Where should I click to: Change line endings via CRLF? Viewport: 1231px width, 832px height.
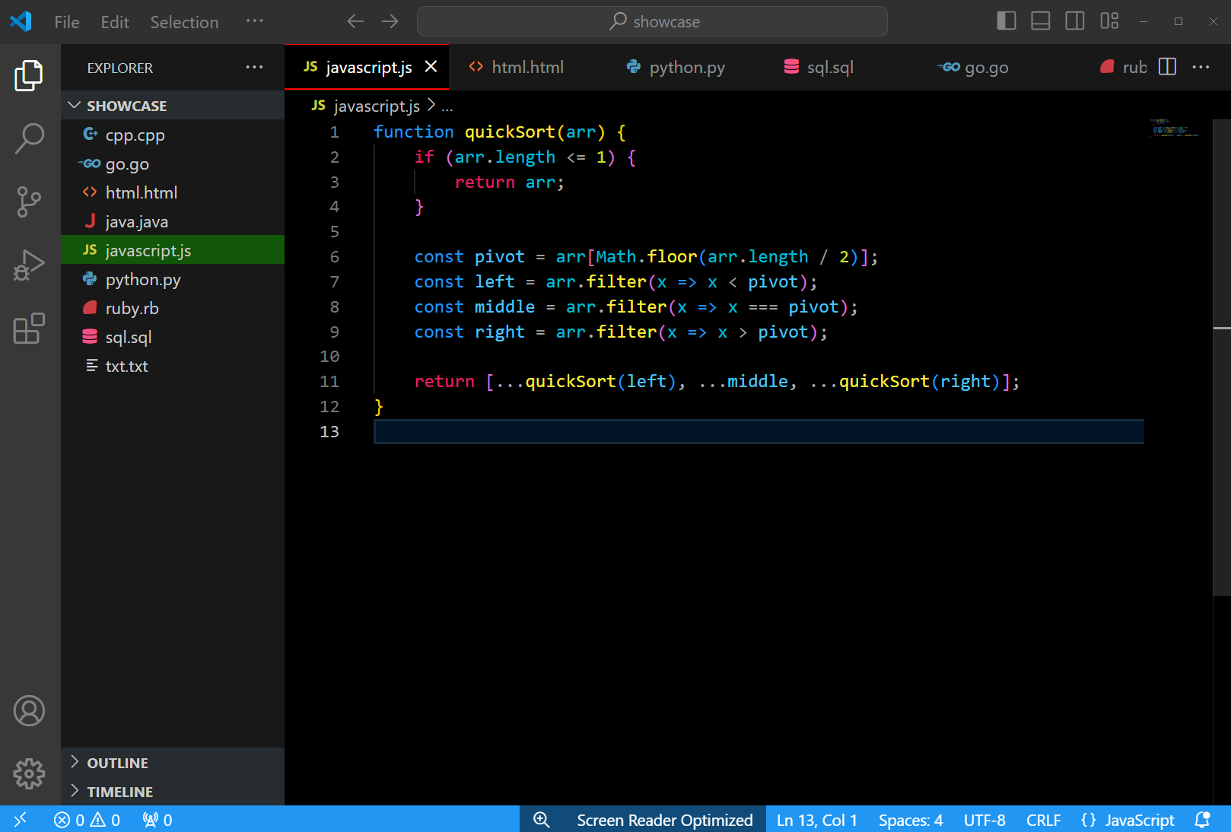point(1043,820)
